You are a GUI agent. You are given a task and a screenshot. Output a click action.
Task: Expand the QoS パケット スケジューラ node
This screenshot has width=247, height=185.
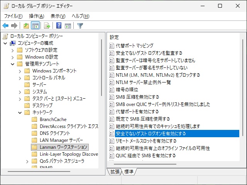point(27,161)
